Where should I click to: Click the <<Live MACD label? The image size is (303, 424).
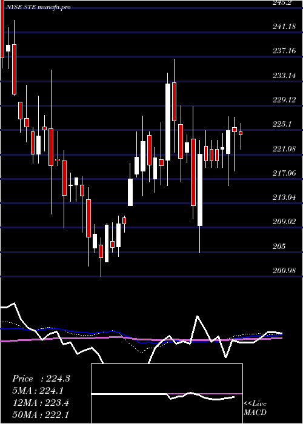pos(255,408)
